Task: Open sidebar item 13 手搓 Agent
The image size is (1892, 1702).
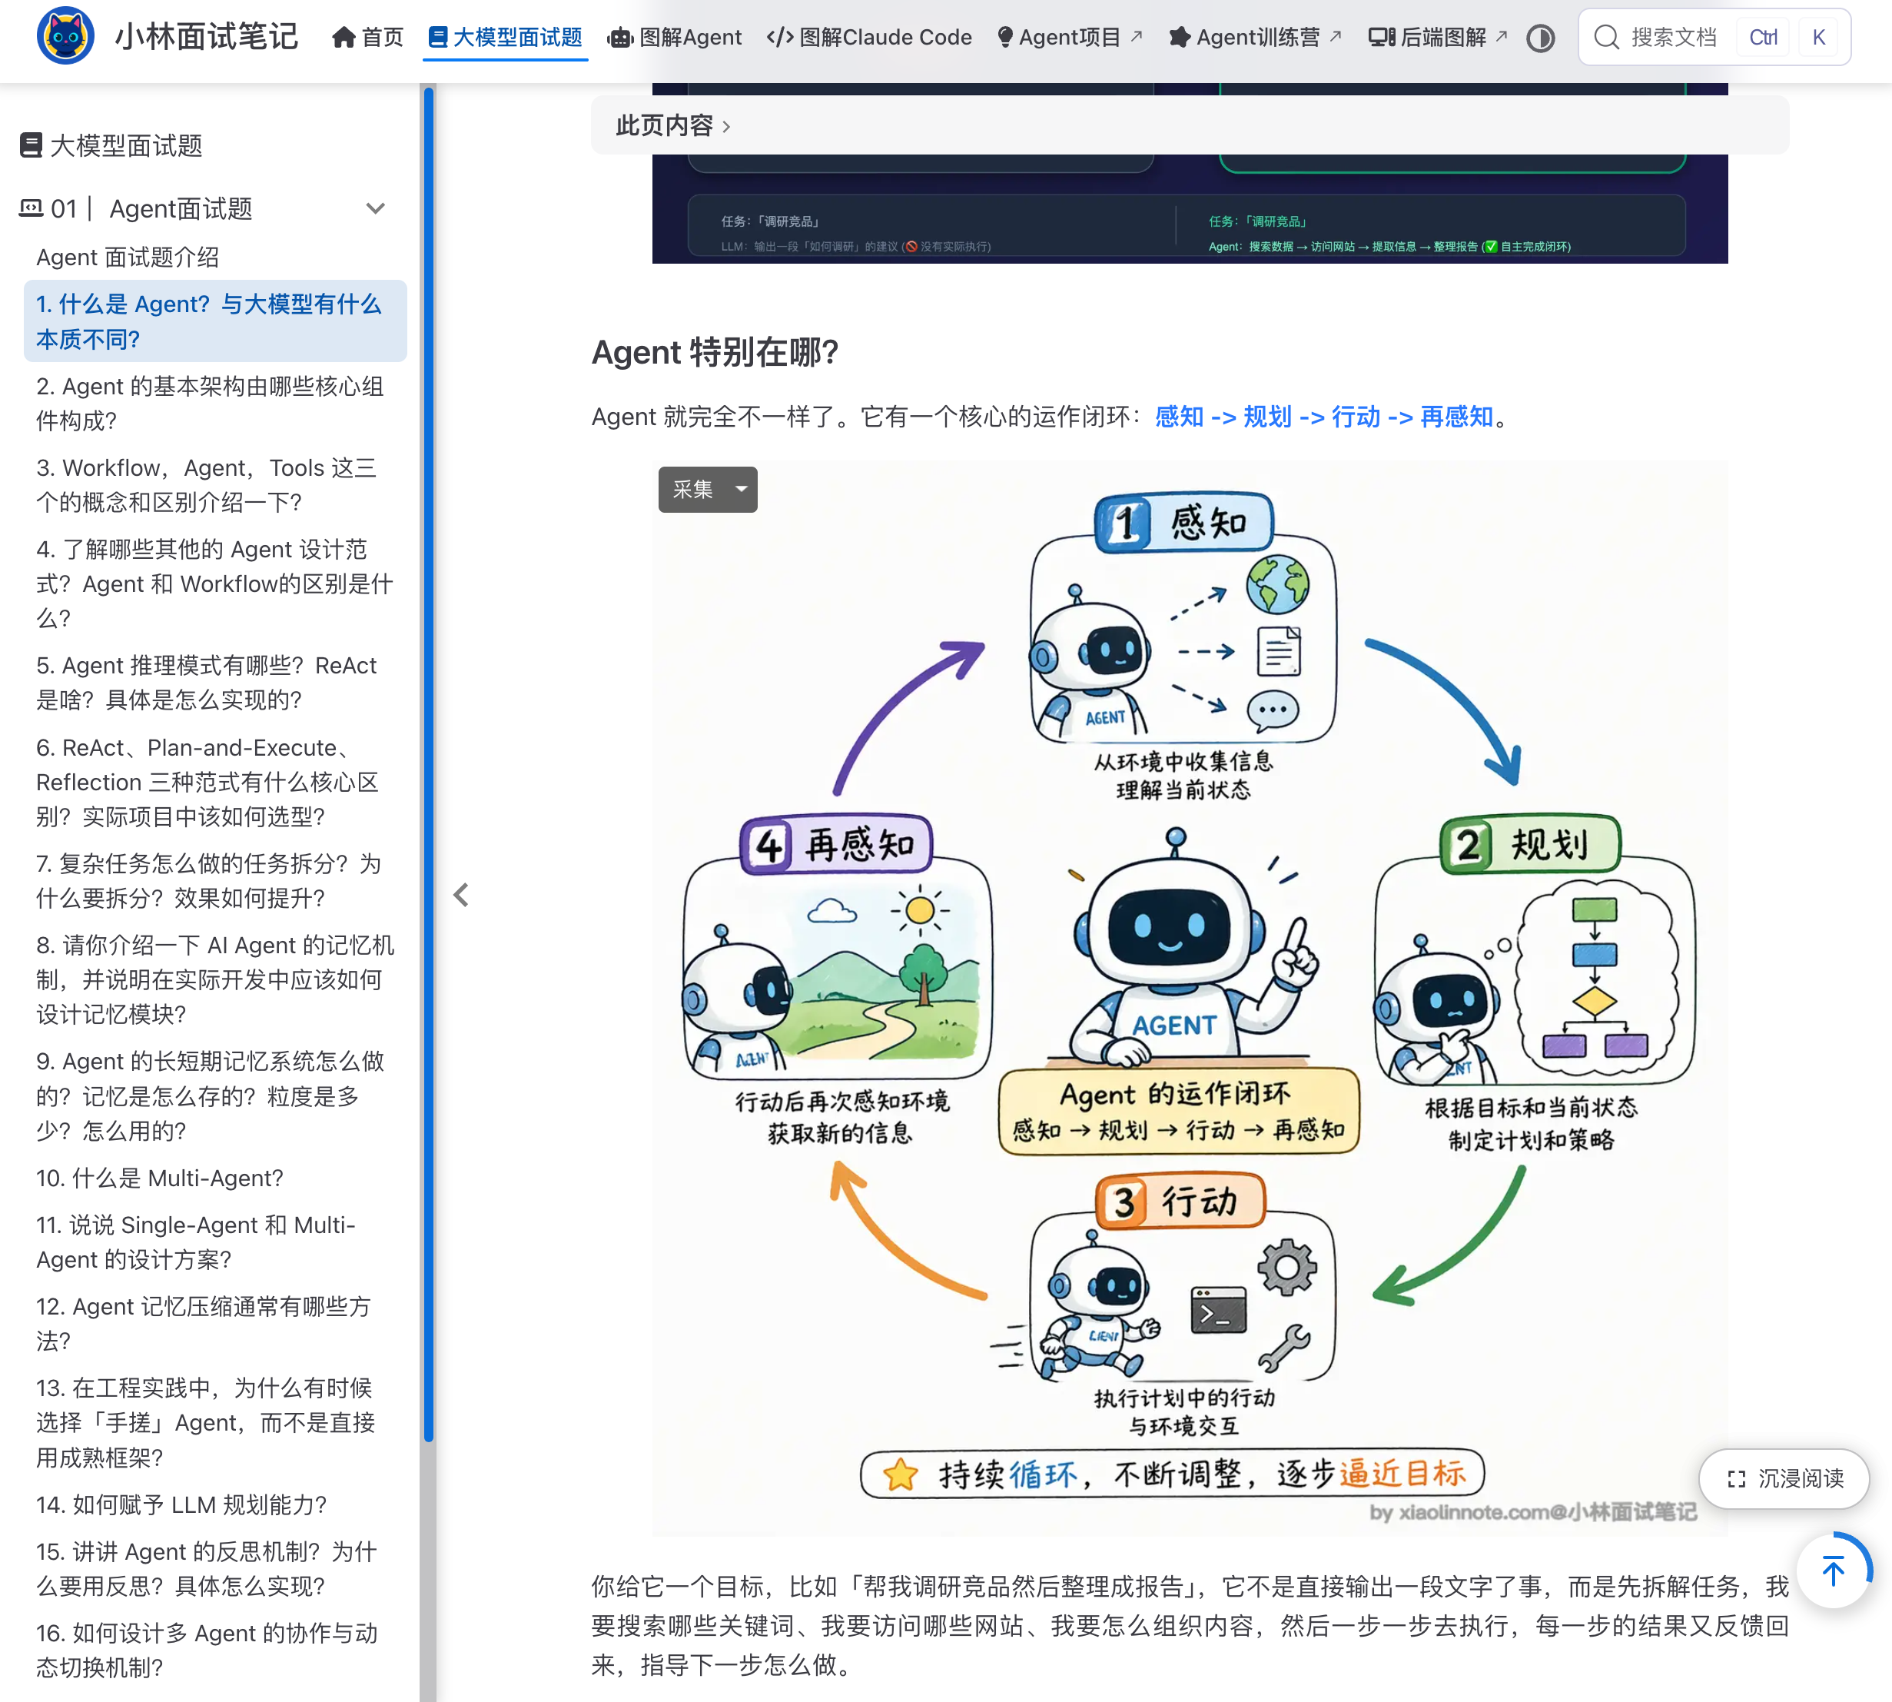Action: tap(215, 1421)
